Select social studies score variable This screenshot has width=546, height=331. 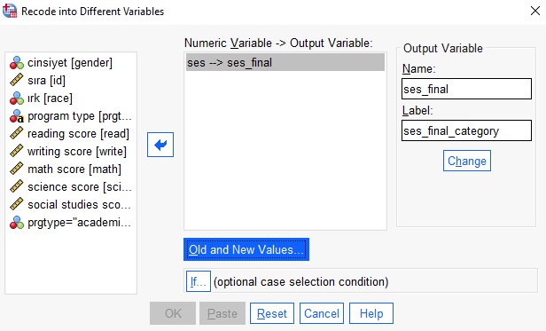click(71, 205)
